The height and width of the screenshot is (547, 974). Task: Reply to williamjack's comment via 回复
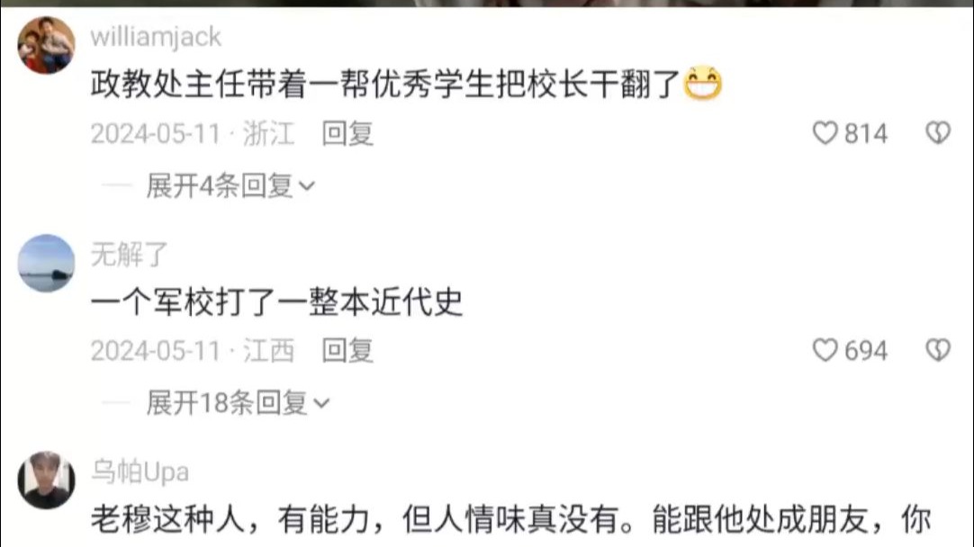pos(347,133)
